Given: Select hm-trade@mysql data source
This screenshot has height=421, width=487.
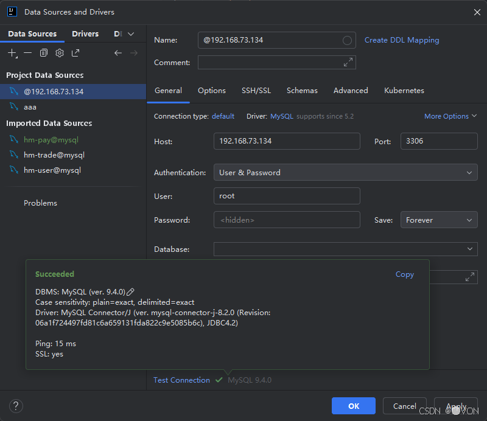Looking at the screenshot, I should (x=73, y=155).
